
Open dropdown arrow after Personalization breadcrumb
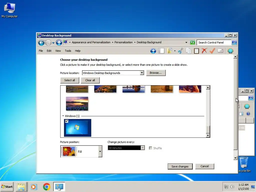(135, 42)
